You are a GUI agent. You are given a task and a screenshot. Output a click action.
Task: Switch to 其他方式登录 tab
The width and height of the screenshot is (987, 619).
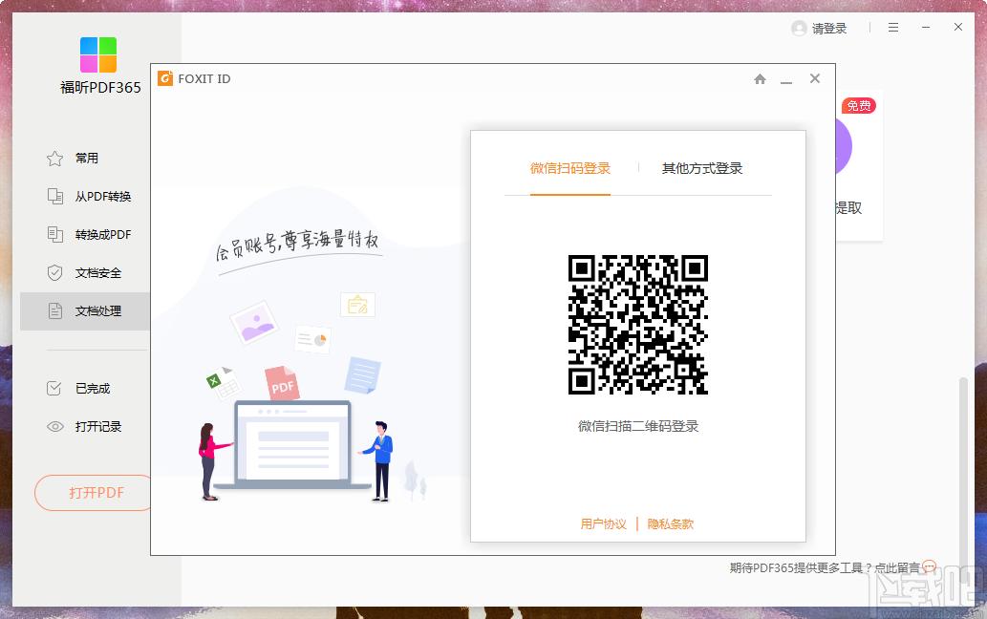[x=702, y=168]
